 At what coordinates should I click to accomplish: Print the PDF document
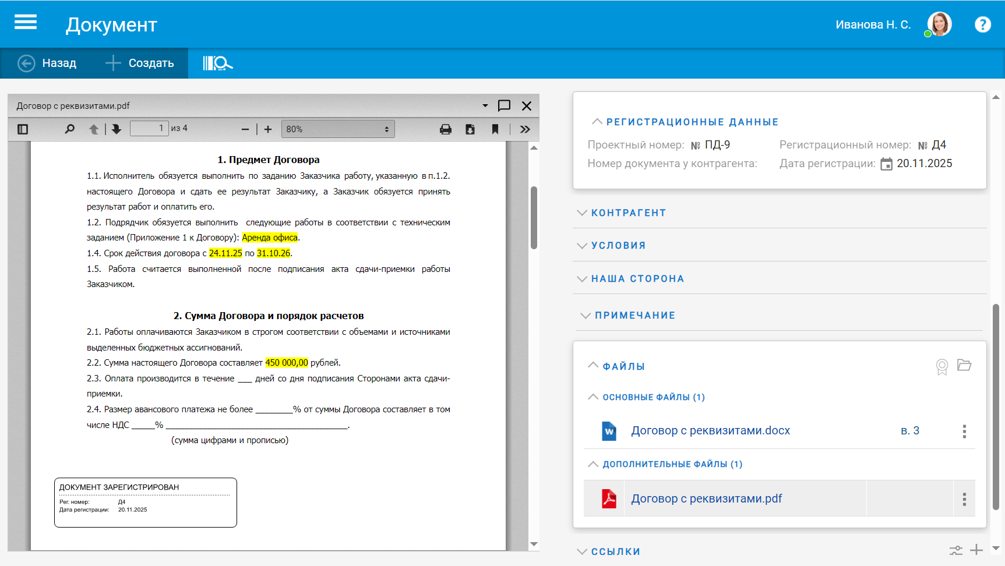click(446, 129)
